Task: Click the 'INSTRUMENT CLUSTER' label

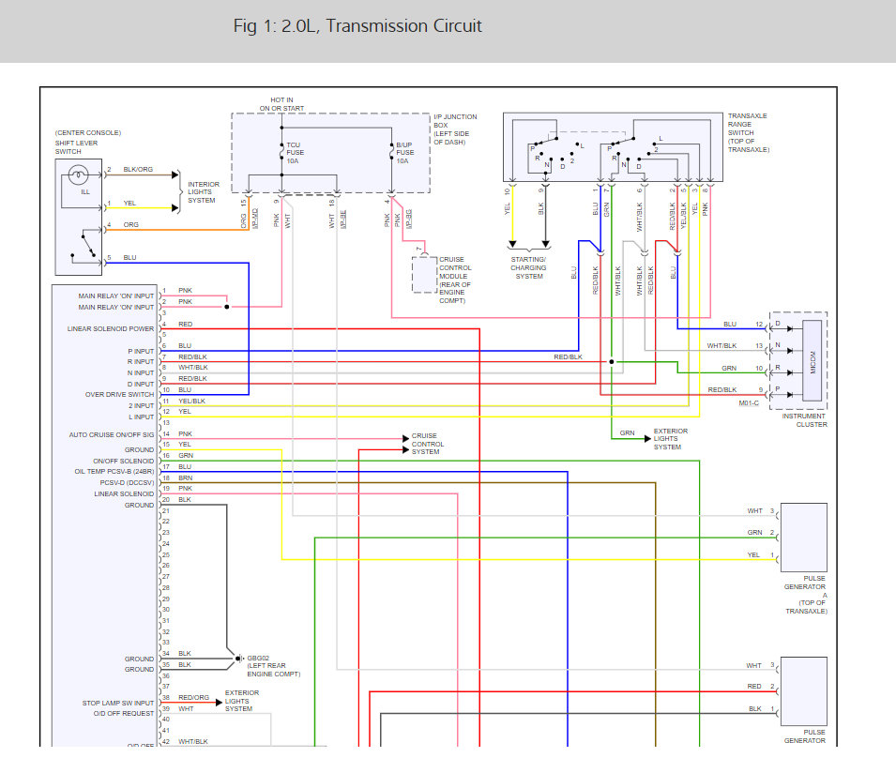Action: click(x=804, y=420)
